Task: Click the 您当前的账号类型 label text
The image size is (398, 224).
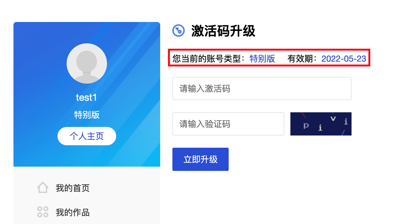Action: (207, 59)
